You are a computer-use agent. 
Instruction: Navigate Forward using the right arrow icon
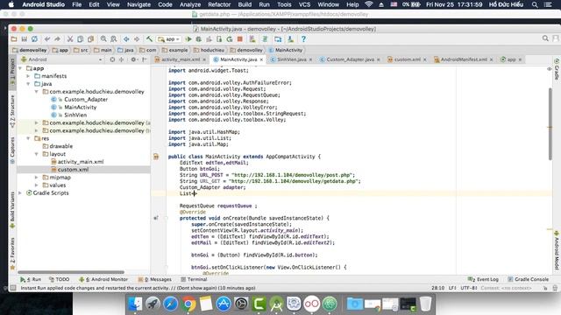137,39
